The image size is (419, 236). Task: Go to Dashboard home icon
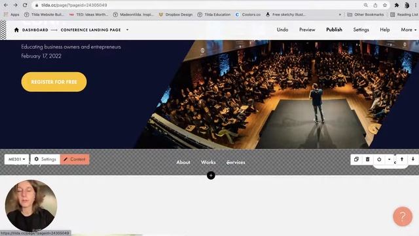point(16,29)
